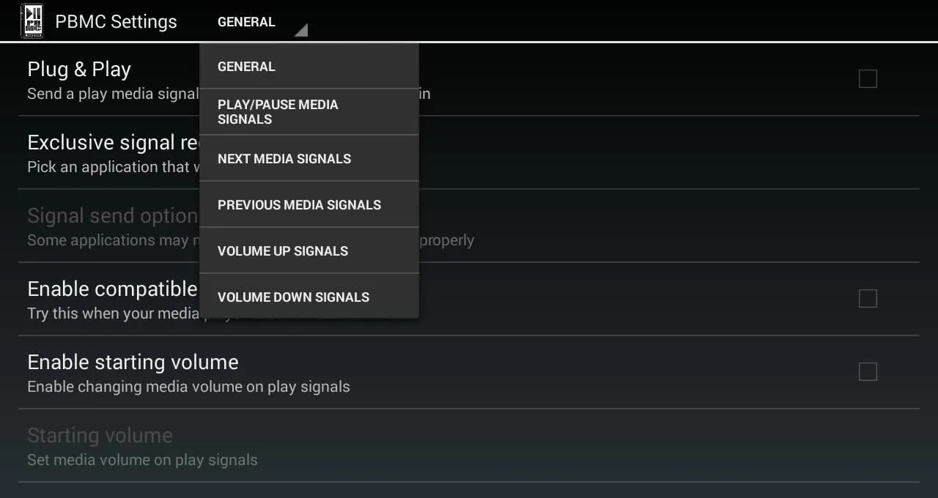This screenshot has width=938, height=498.
Task: Open VOLUME UP SIGNALS section
Action: [309, 250]
